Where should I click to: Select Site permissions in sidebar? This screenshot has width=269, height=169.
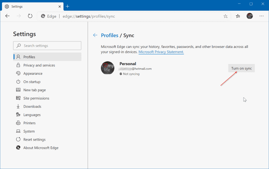click(x=36, y=98)
